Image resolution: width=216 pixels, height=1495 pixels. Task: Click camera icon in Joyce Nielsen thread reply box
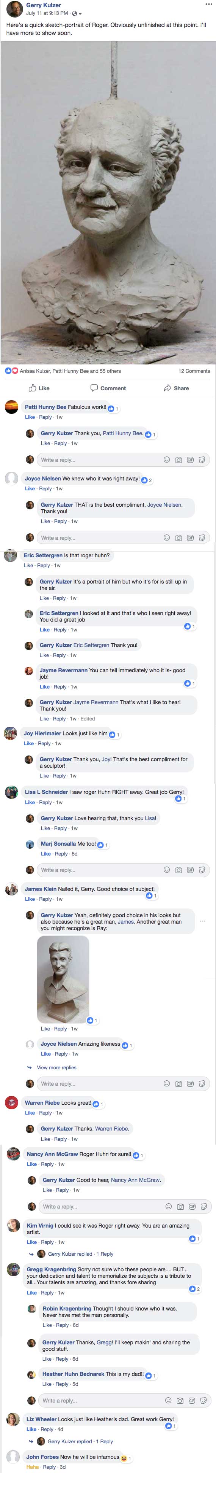(x=178, y=538)
